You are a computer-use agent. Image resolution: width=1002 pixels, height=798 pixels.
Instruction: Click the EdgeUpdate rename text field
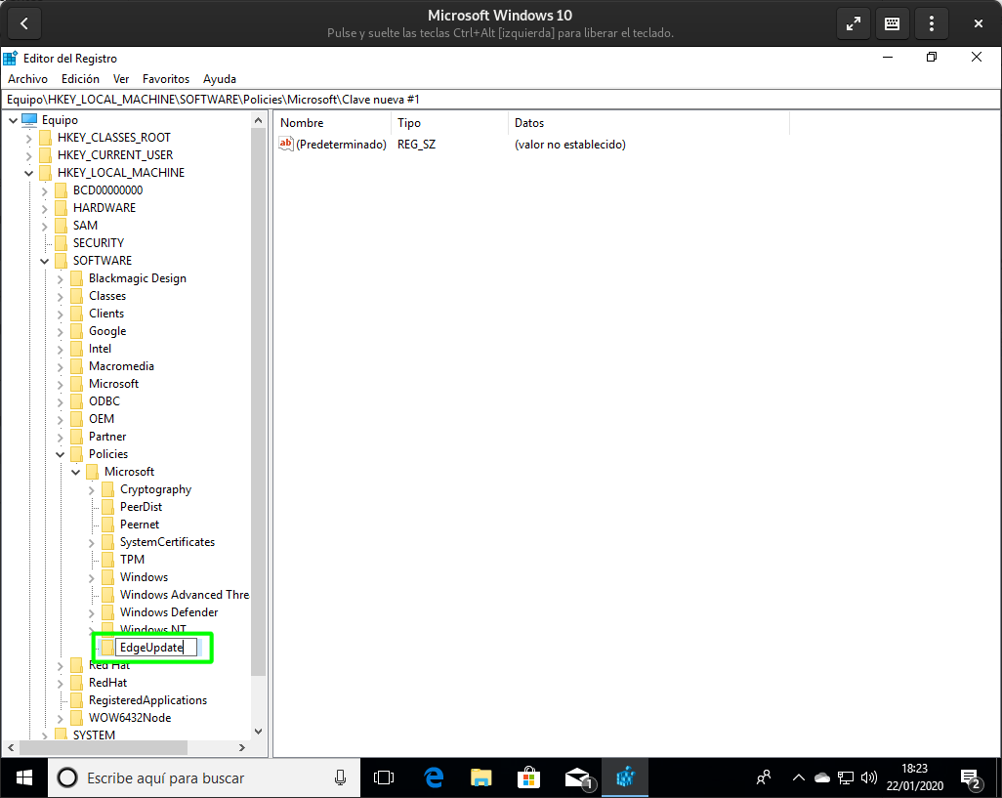[x=156, y=648]
